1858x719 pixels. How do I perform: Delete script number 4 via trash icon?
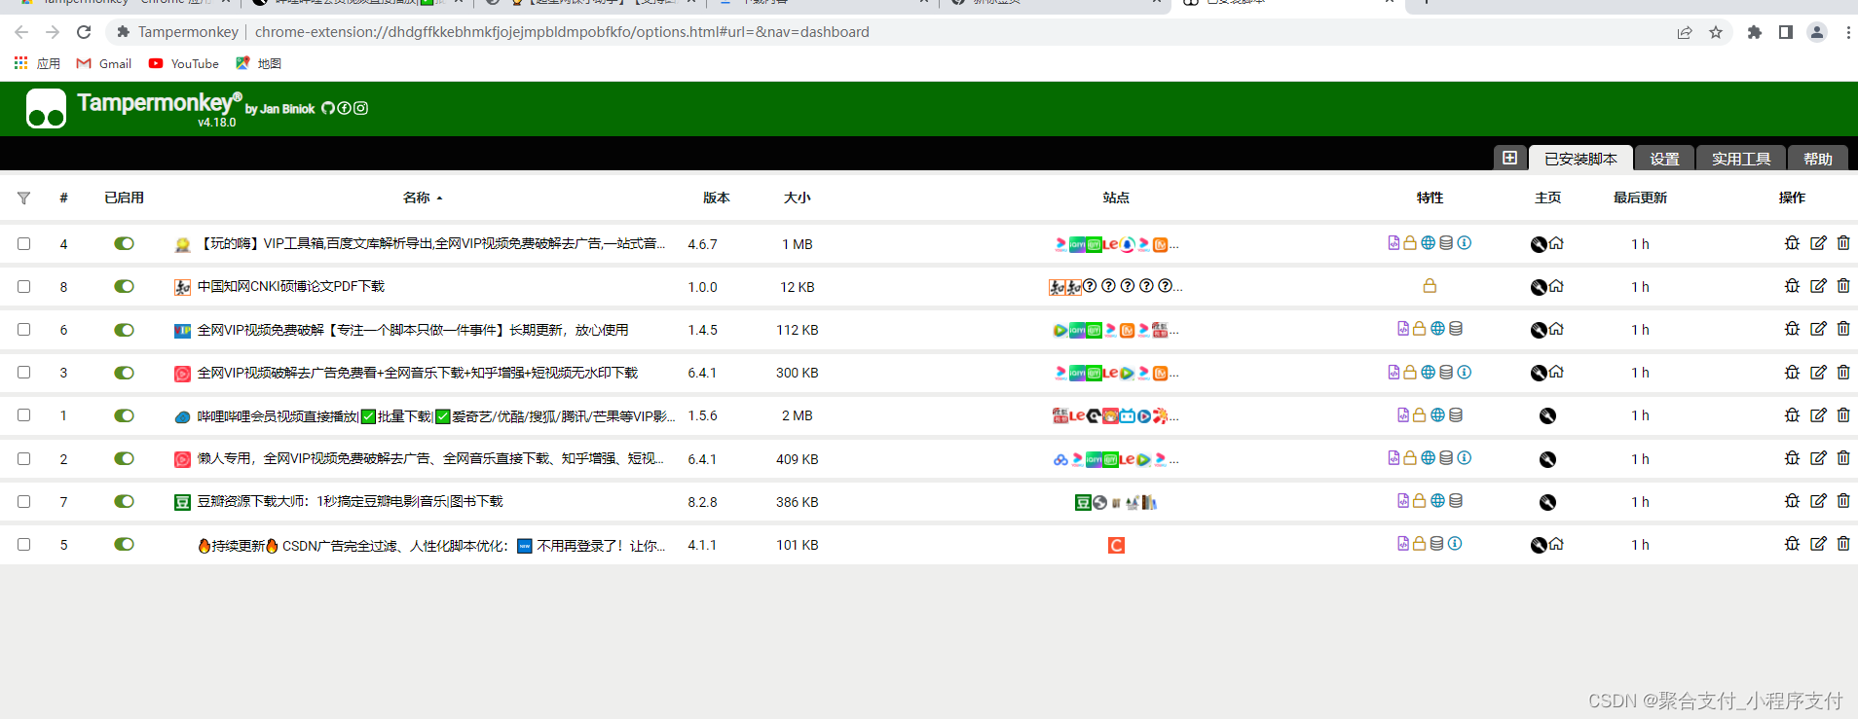coord(1843,243)
